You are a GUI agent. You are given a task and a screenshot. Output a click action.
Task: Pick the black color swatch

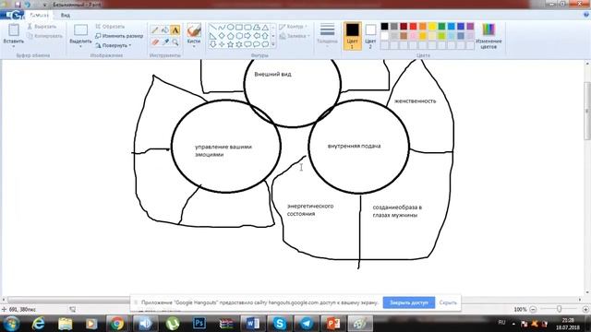pyautogui.click(x=384, y=27)
